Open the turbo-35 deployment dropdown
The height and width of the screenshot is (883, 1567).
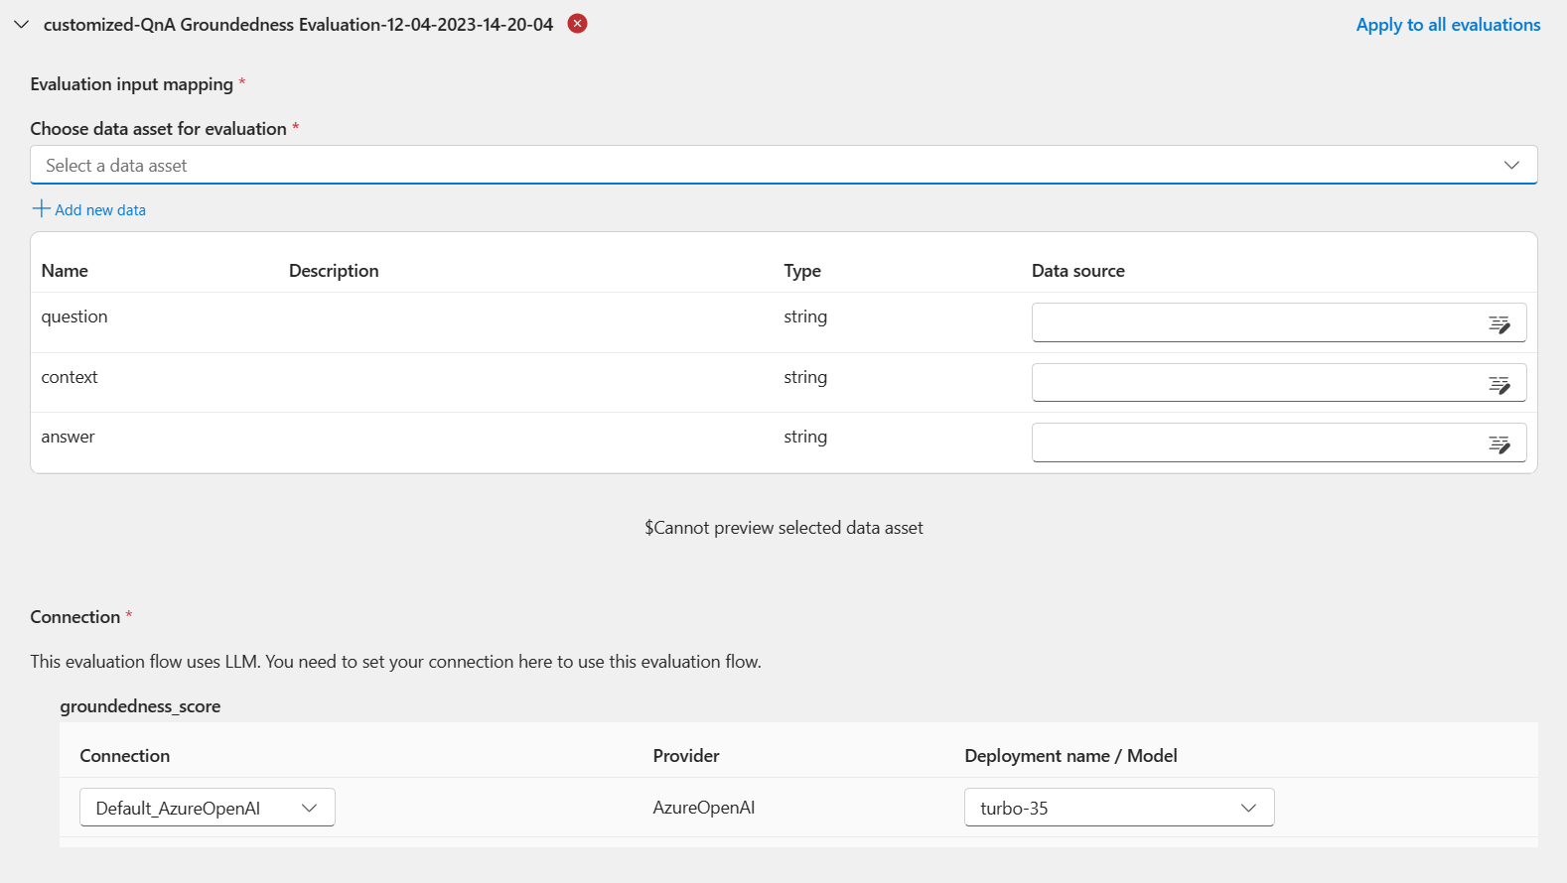(1118, 808)
